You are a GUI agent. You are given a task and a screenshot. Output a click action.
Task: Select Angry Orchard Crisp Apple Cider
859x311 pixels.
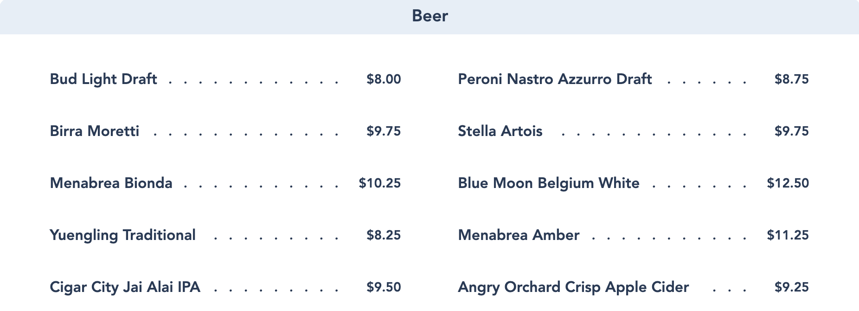[573, 287]
